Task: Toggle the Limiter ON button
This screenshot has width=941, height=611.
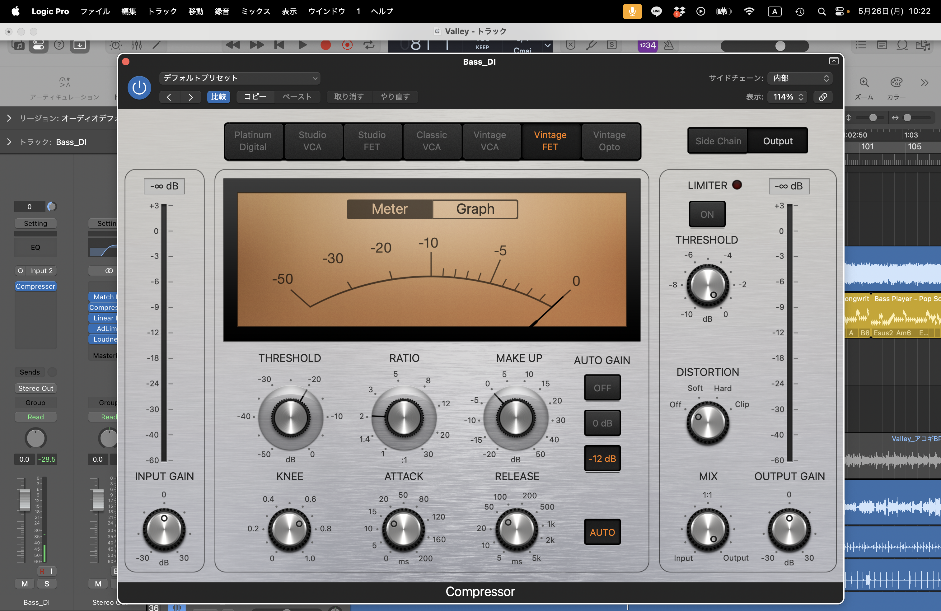Action: 707,215
